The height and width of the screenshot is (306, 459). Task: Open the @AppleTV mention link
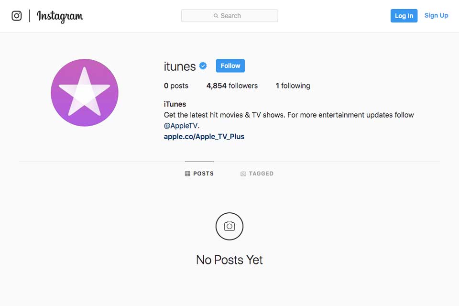[x=181, y=126]
